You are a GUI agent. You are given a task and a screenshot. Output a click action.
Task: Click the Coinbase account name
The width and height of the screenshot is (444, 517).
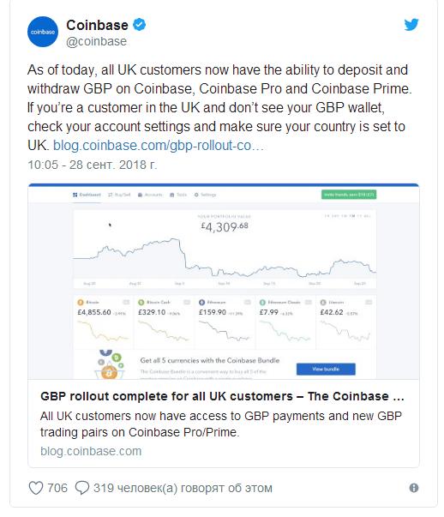pyautogui.click(x=97, y=25)
